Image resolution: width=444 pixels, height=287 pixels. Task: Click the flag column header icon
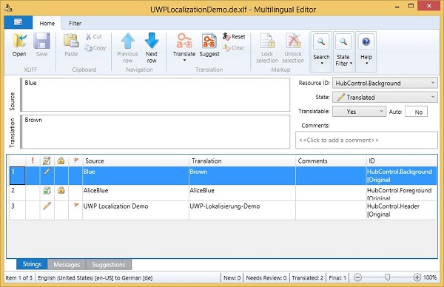[x=75, y=161]
